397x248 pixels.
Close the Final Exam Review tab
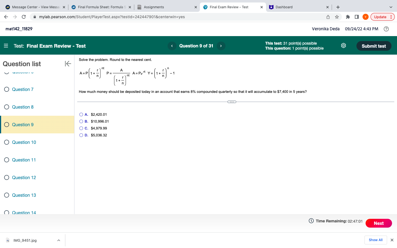coord(262,7)
